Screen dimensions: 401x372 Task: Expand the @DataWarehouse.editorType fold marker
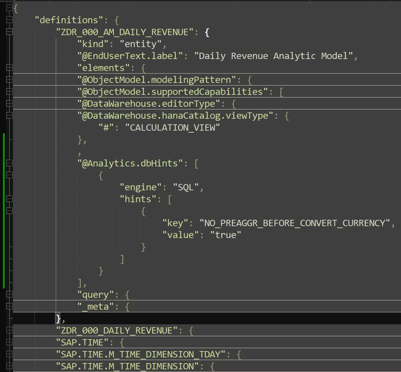(x=9, y=103)
